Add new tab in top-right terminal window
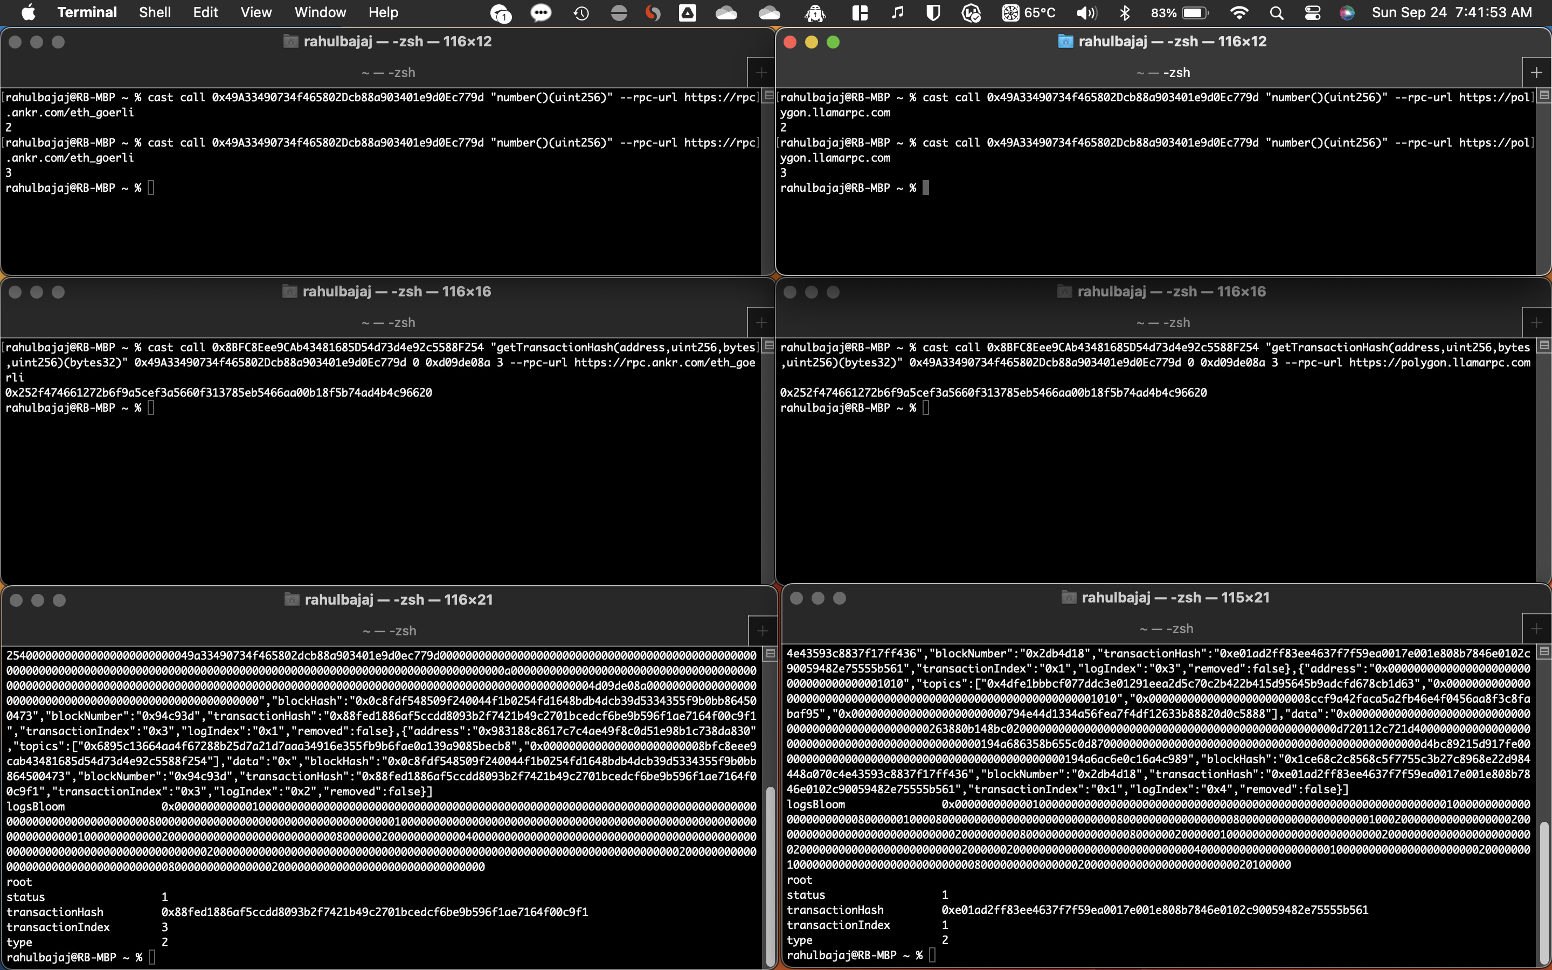Screen dimensions: 1552x970 [x=1536, y=73]
